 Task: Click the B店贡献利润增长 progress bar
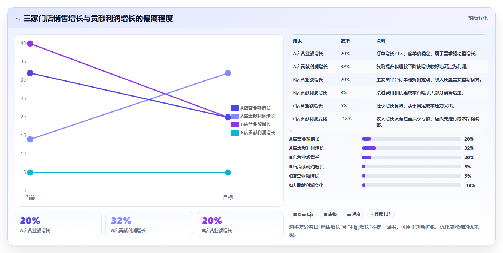click(411, 167)
